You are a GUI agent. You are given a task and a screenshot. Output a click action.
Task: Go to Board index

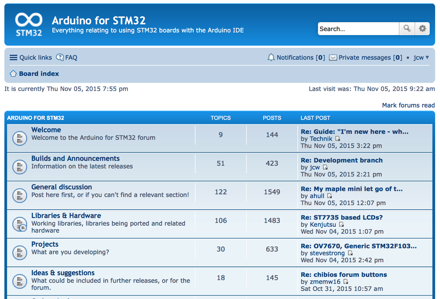39,74
